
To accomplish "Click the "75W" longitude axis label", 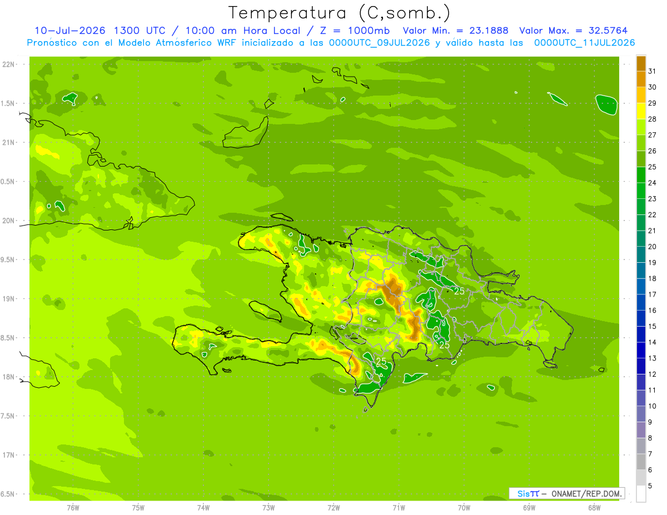I will point(138,508).
